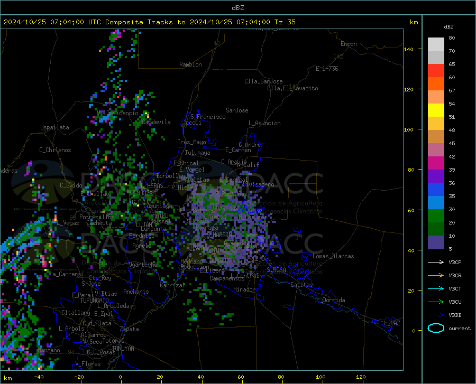Click the 'dBZ' title at top

coord(237,8)
